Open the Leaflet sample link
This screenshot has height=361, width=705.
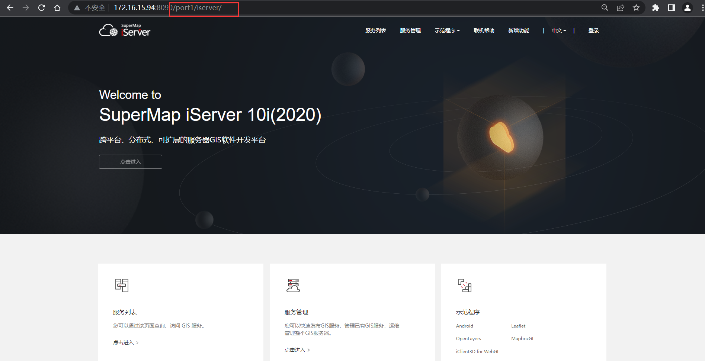pyautogui.click(x=518, y=326)
